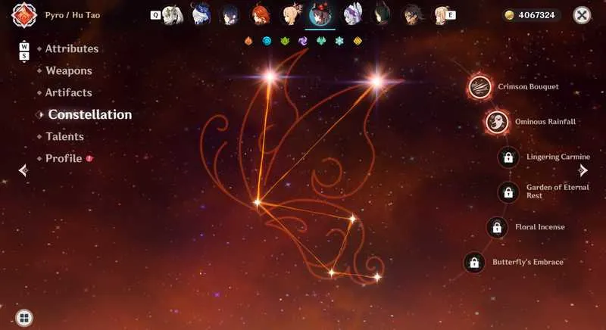
Task: Select the dark green-haired horned character portrait
Action: 382,15
